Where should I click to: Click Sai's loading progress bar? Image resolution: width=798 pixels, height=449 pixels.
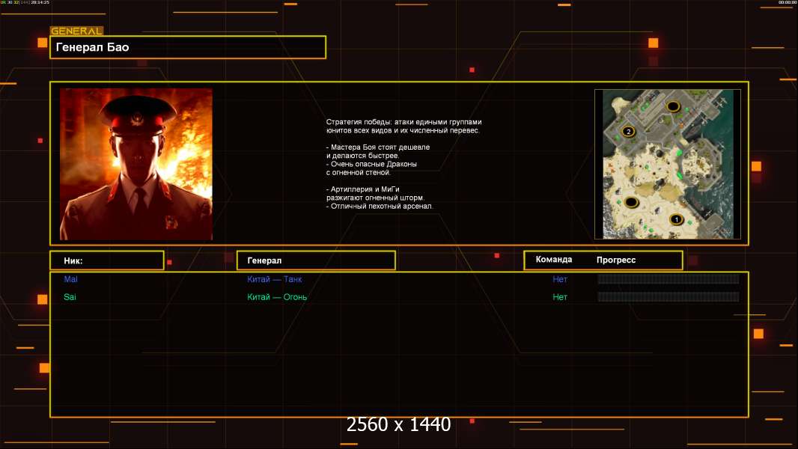(x=668, y=296)
